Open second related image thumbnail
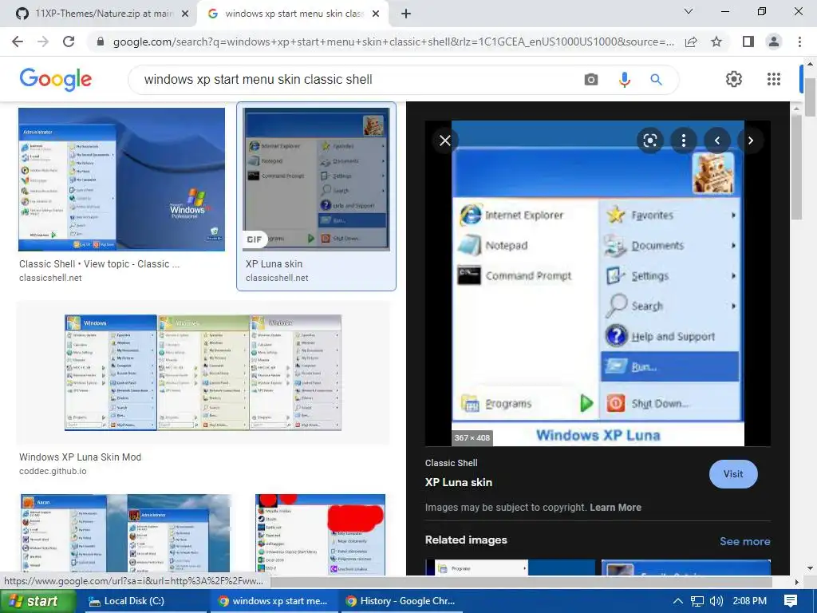This screenshot has height=613, width=817. (685, 568)
